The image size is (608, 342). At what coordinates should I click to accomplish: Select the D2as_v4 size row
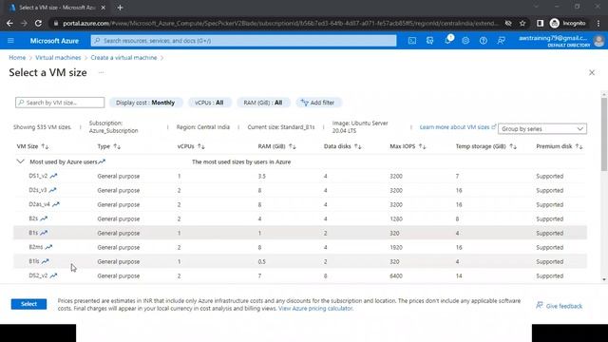pyautogui.click(x=300, y=204)
